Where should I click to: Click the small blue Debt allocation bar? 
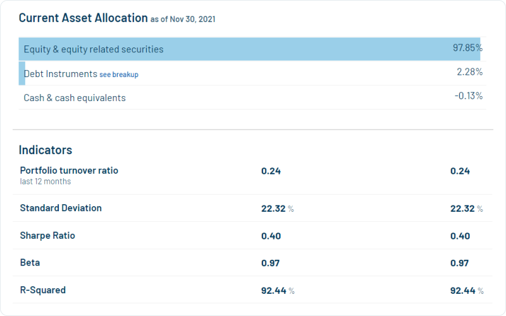[22, 73]
